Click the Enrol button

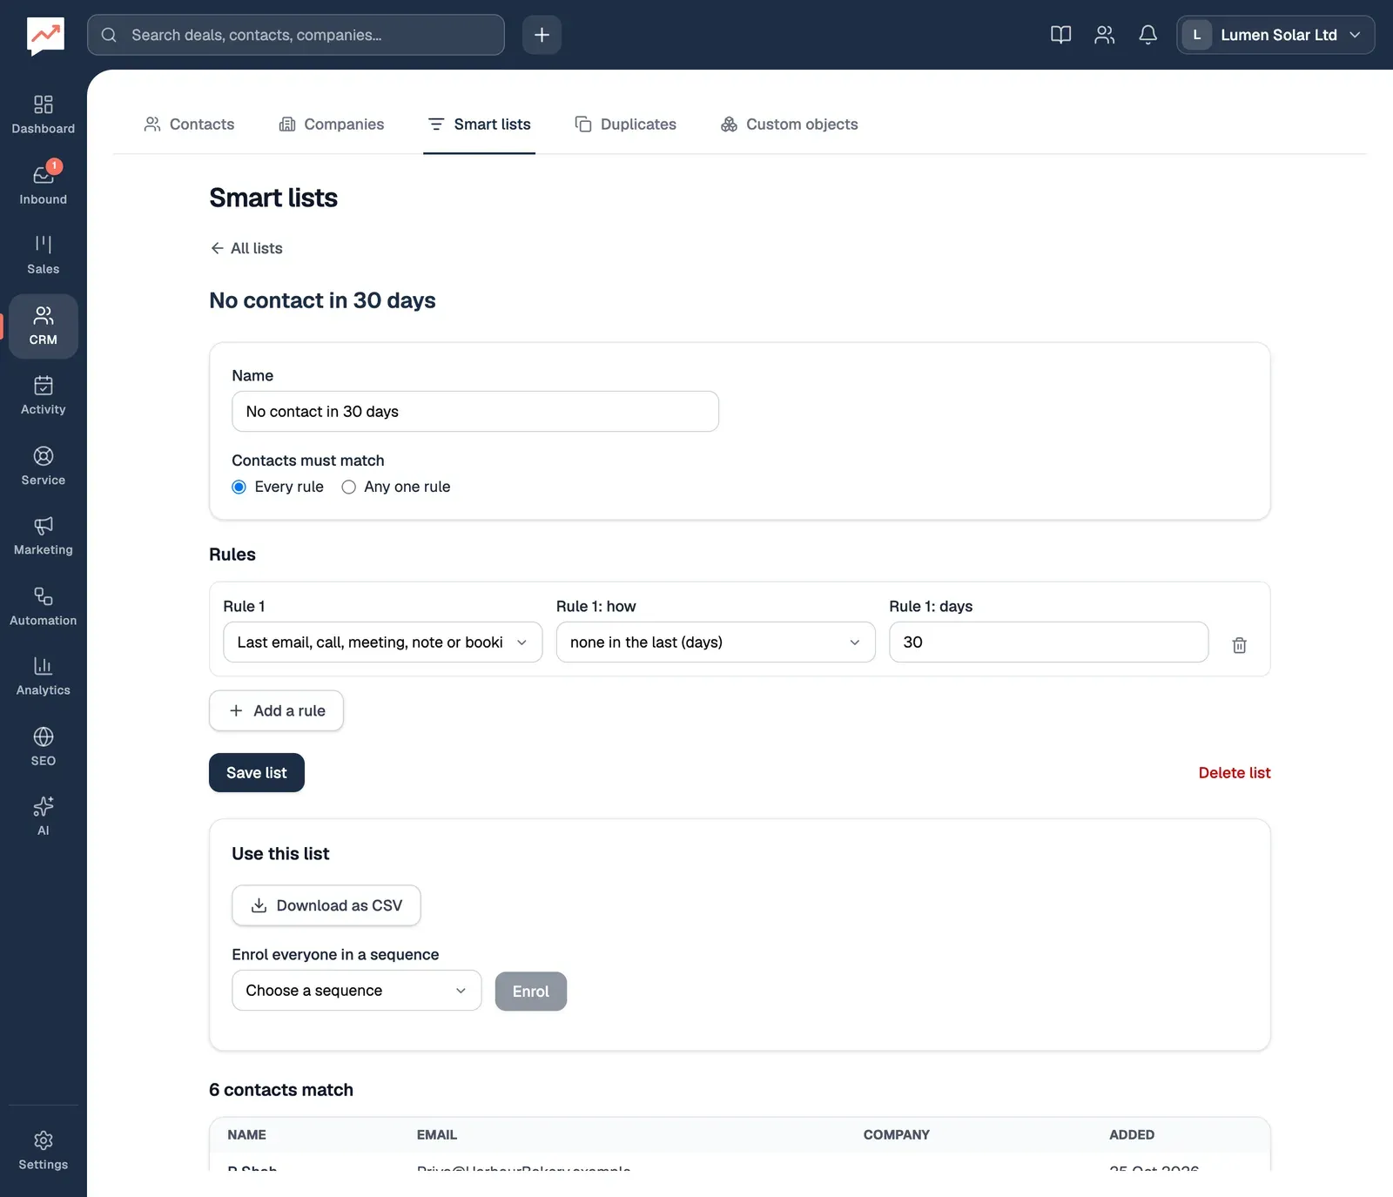[x=531, y=991]
